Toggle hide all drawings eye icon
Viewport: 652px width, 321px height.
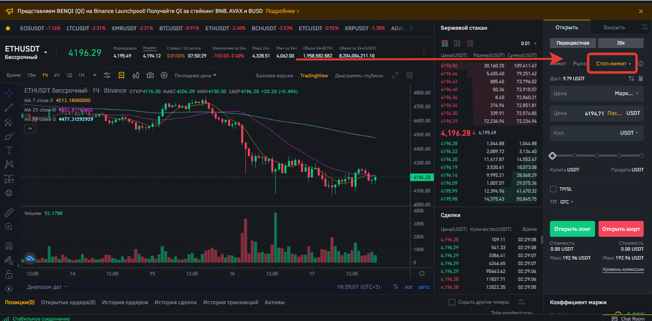point(9,289)
